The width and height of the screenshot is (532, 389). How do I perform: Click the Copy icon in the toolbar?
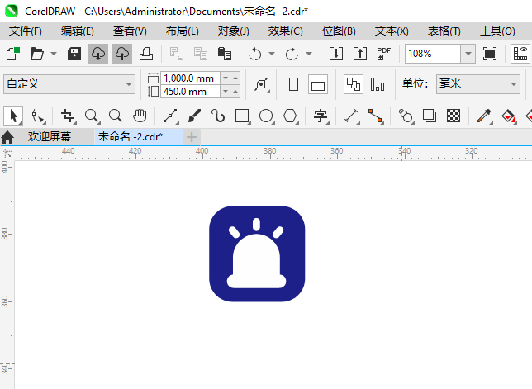(201, 54)
